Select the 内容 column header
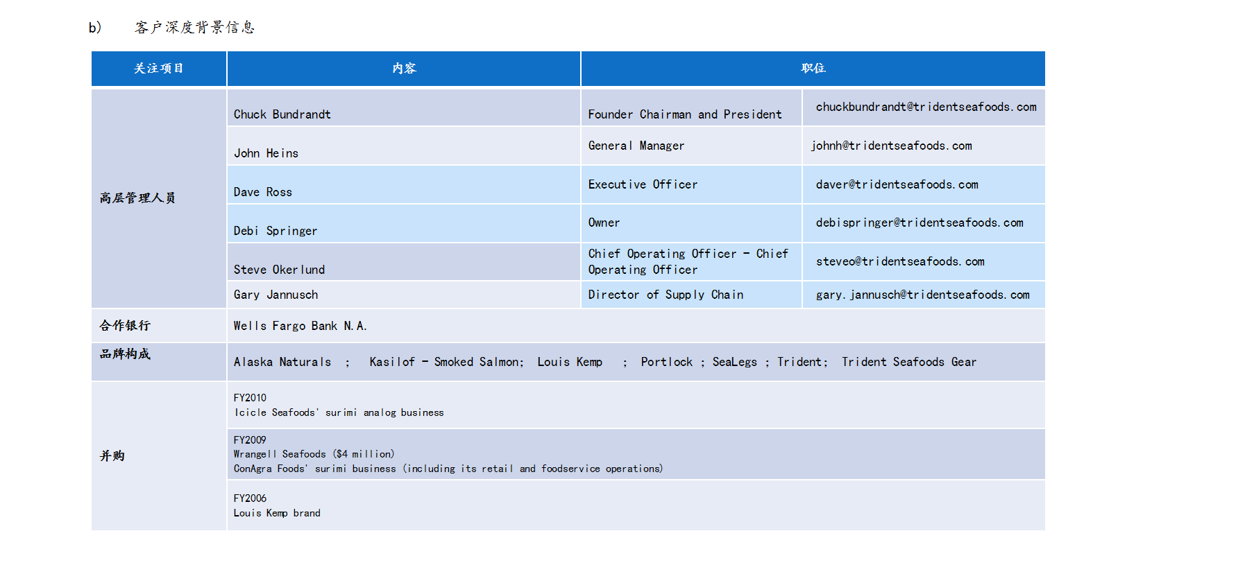The height and width of the screenshot is (565, 1245). [404, 69]
